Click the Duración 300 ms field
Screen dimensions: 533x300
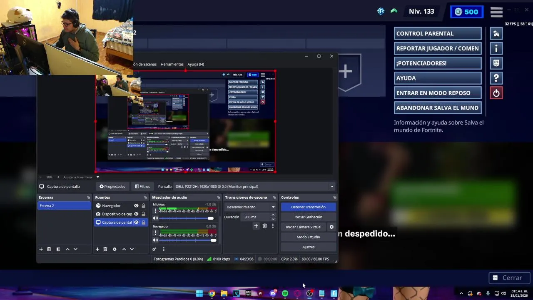(x=256, y=217)
